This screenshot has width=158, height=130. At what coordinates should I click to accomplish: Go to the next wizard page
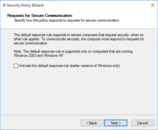click(x=116, y=123)
